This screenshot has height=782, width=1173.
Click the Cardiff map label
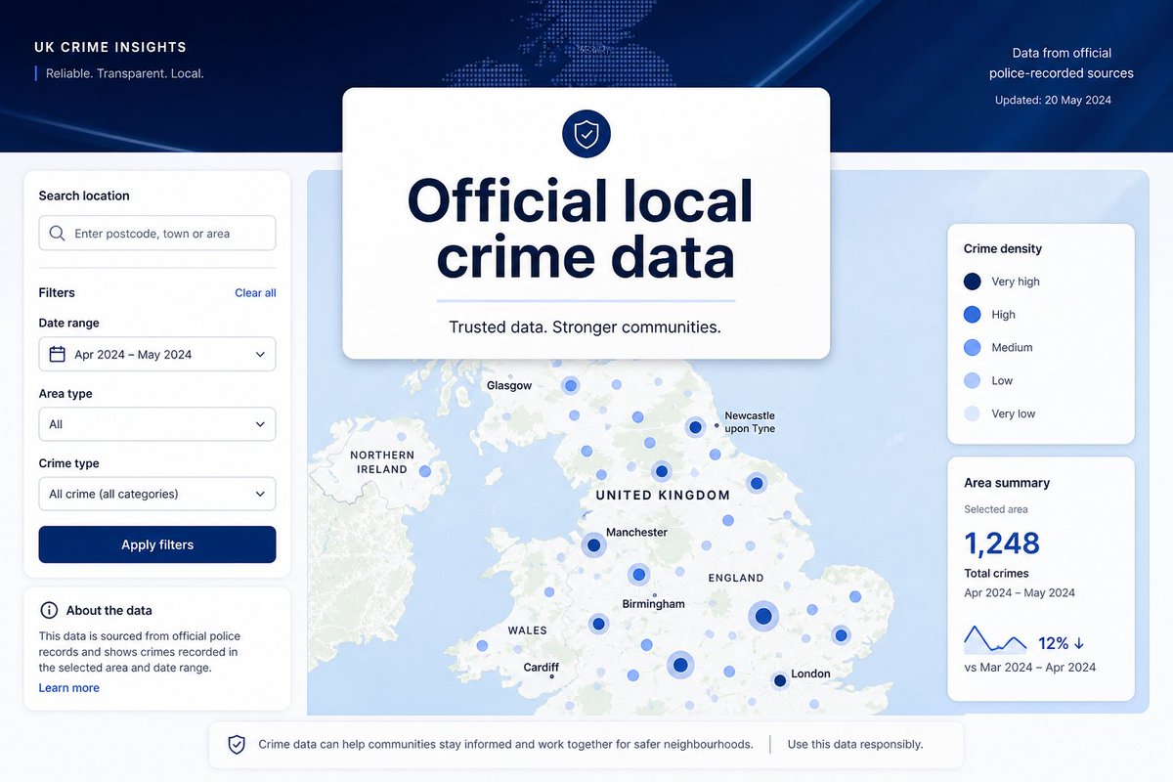pyautogui.click(x=541, y=668)
